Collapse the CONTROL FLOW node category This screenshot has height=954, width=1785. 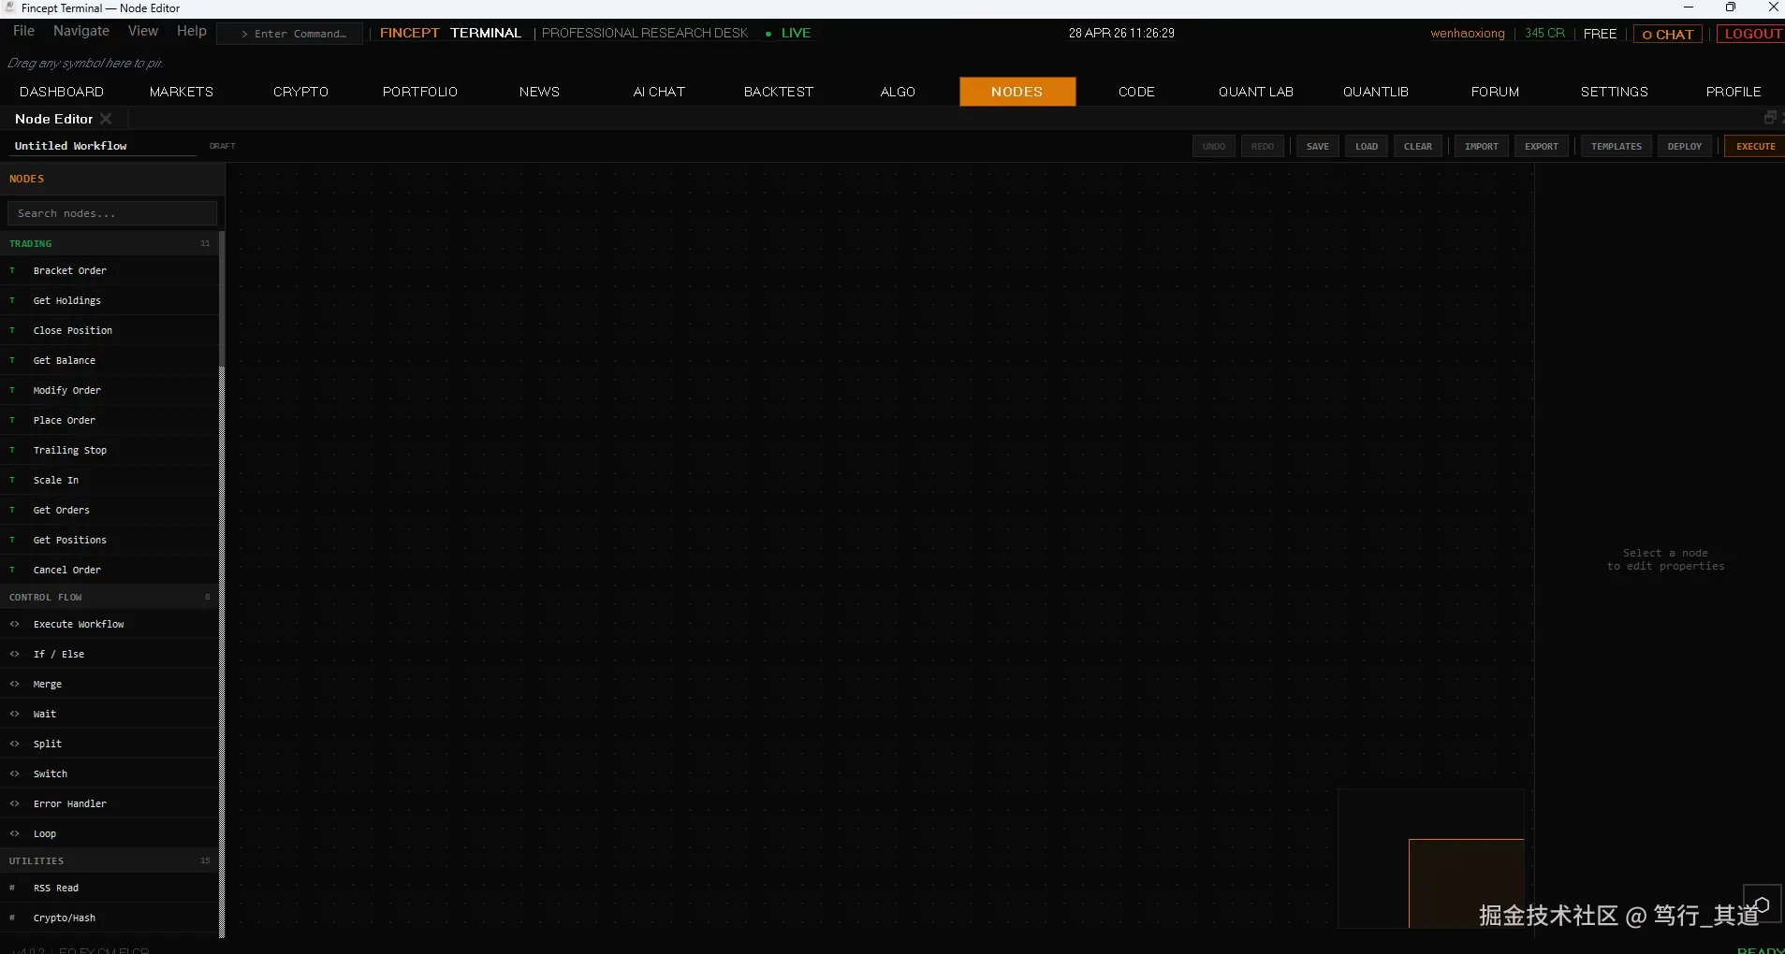point(110,597)
